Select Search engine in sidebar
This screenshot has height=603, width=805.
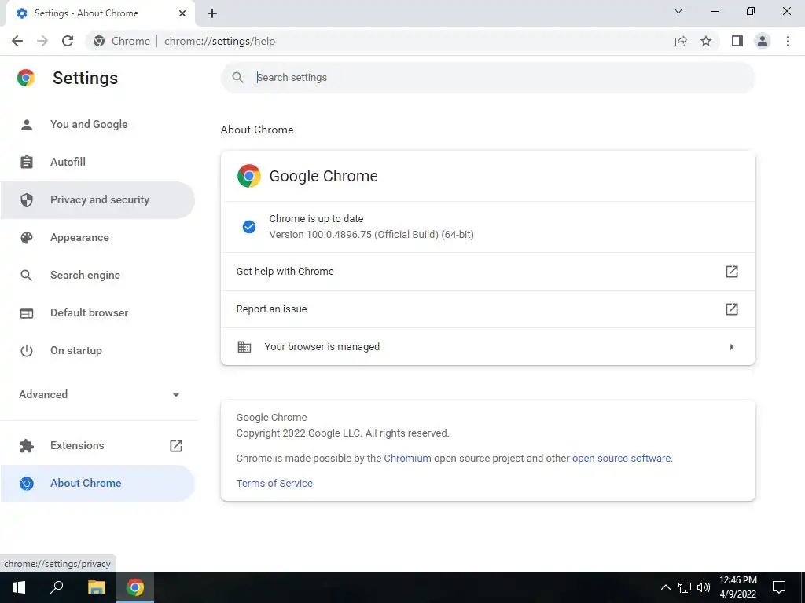click(x=97, y=276)
